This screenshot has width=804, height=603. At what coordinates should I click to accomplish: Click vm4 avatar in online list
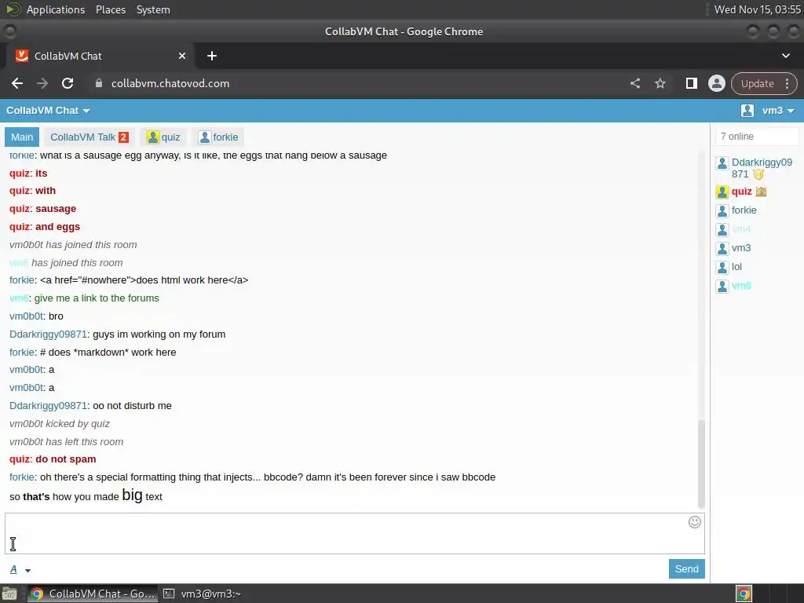[722, 230]
